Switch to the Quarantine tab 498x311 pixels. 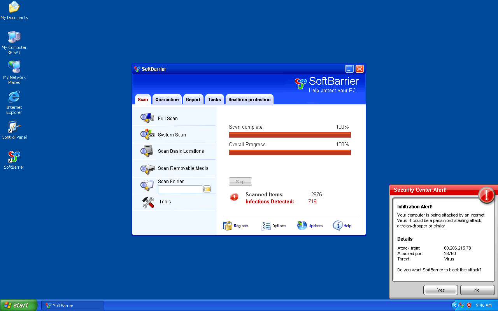click(167, 100)
